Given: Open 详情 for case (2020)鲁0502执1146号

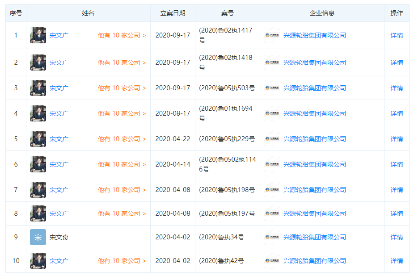Looking at the screenshot, I should [x=397, y=164].
